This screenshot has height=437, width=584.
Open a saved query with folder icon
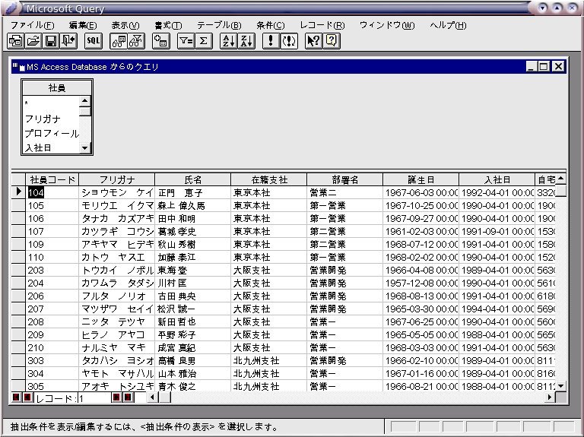pyautogui.click(x=33, y=41)
